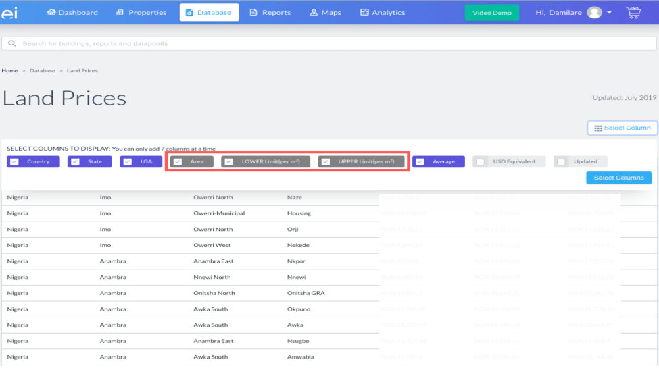Click the Nnewi area cell
659x370 pixels.
(296, 277)
